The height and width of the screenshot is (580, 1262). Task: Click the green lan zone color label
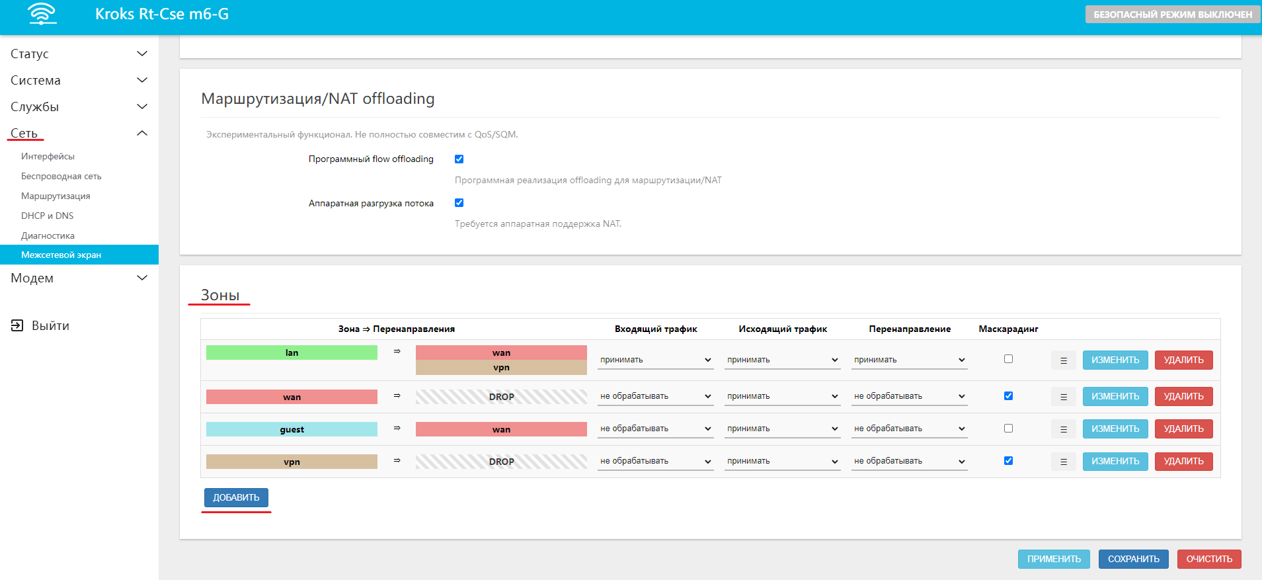(292, 353)
